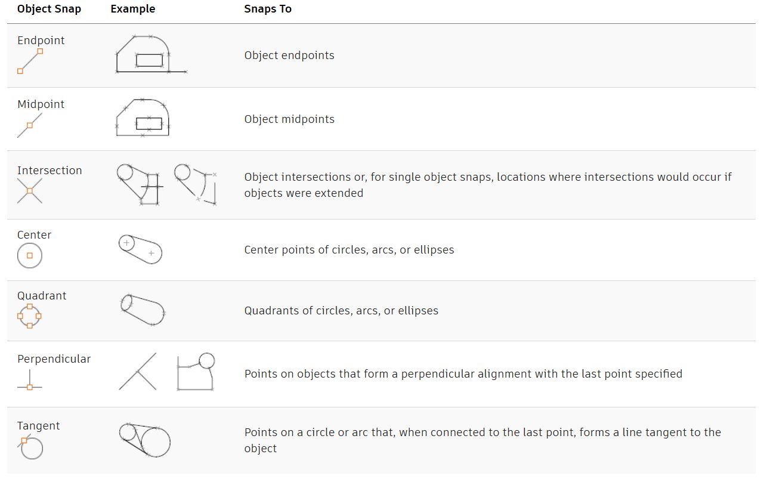This screenshot has height=485, width=764.
Task: Click the Midpoint example drawing
Action: (x=143, y=118)
